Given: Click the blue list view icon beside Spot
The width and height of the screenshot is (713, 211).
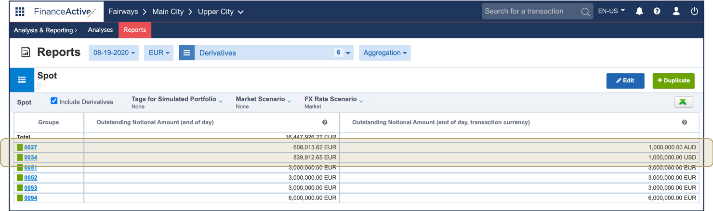Looking at the screenshot, I should pyautogui.click(x=22, y=80).
